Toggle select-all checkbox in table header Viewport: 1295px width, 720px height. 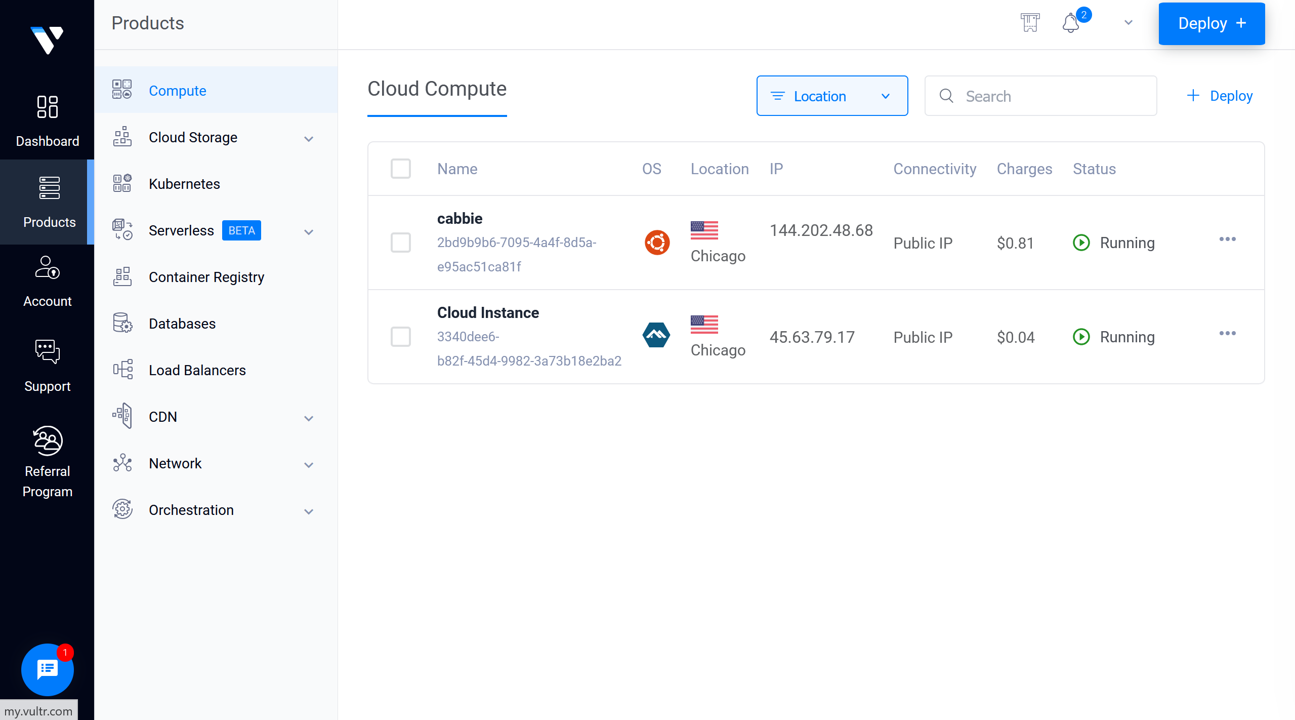click(x=400, y=169)
